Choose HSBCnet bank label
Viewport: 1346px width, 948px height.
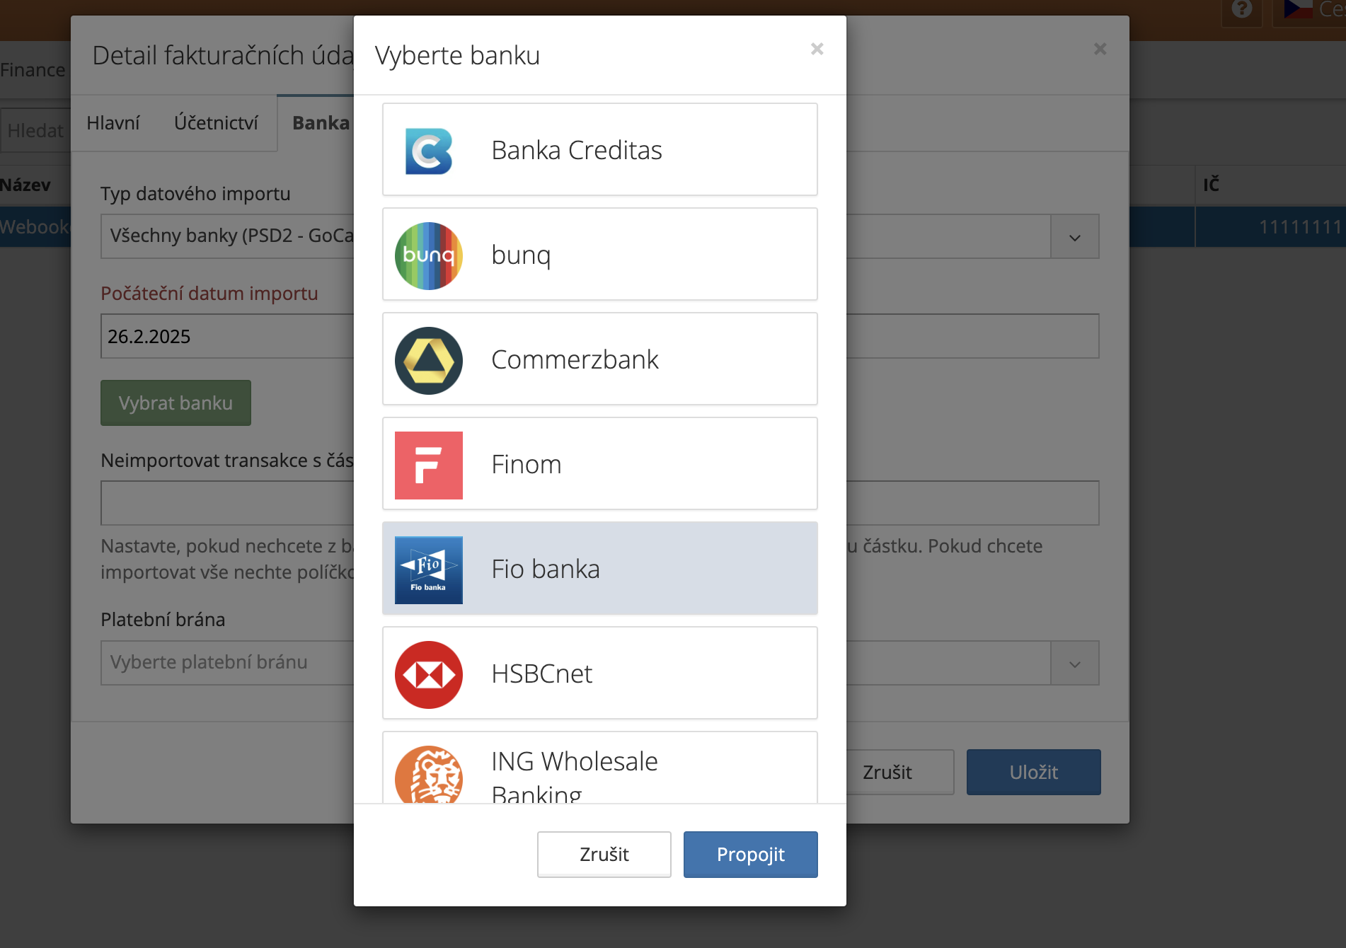pyautogui.click(x=541, y=674)
